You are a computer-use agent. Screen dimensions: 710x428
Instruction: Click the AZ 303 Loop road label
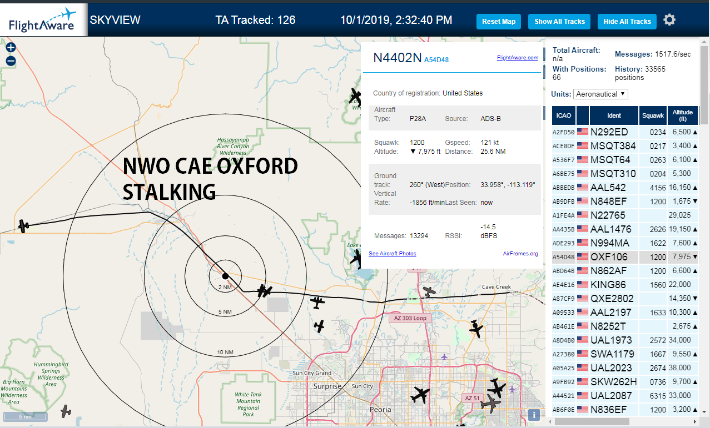tap(410, 318)
